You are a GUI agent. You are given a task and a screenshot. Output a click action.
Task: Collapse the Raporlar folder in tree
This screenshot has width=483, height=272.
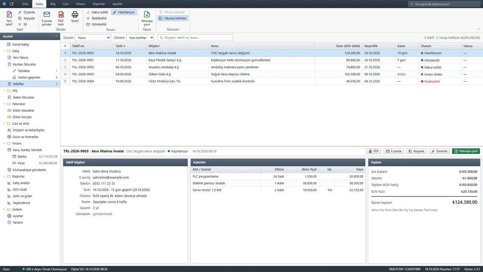pyautogui.click(x=4, y=176)
